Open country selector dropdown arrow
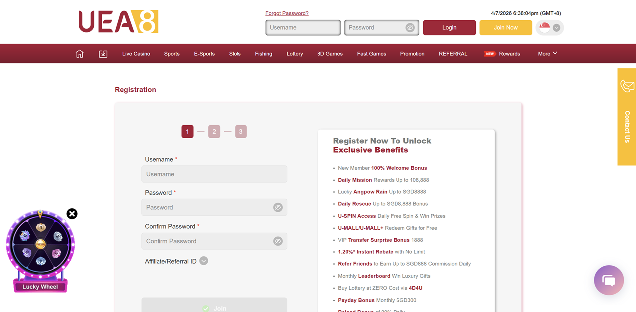Viewport: 636px width, 312px height. point(556,28)
